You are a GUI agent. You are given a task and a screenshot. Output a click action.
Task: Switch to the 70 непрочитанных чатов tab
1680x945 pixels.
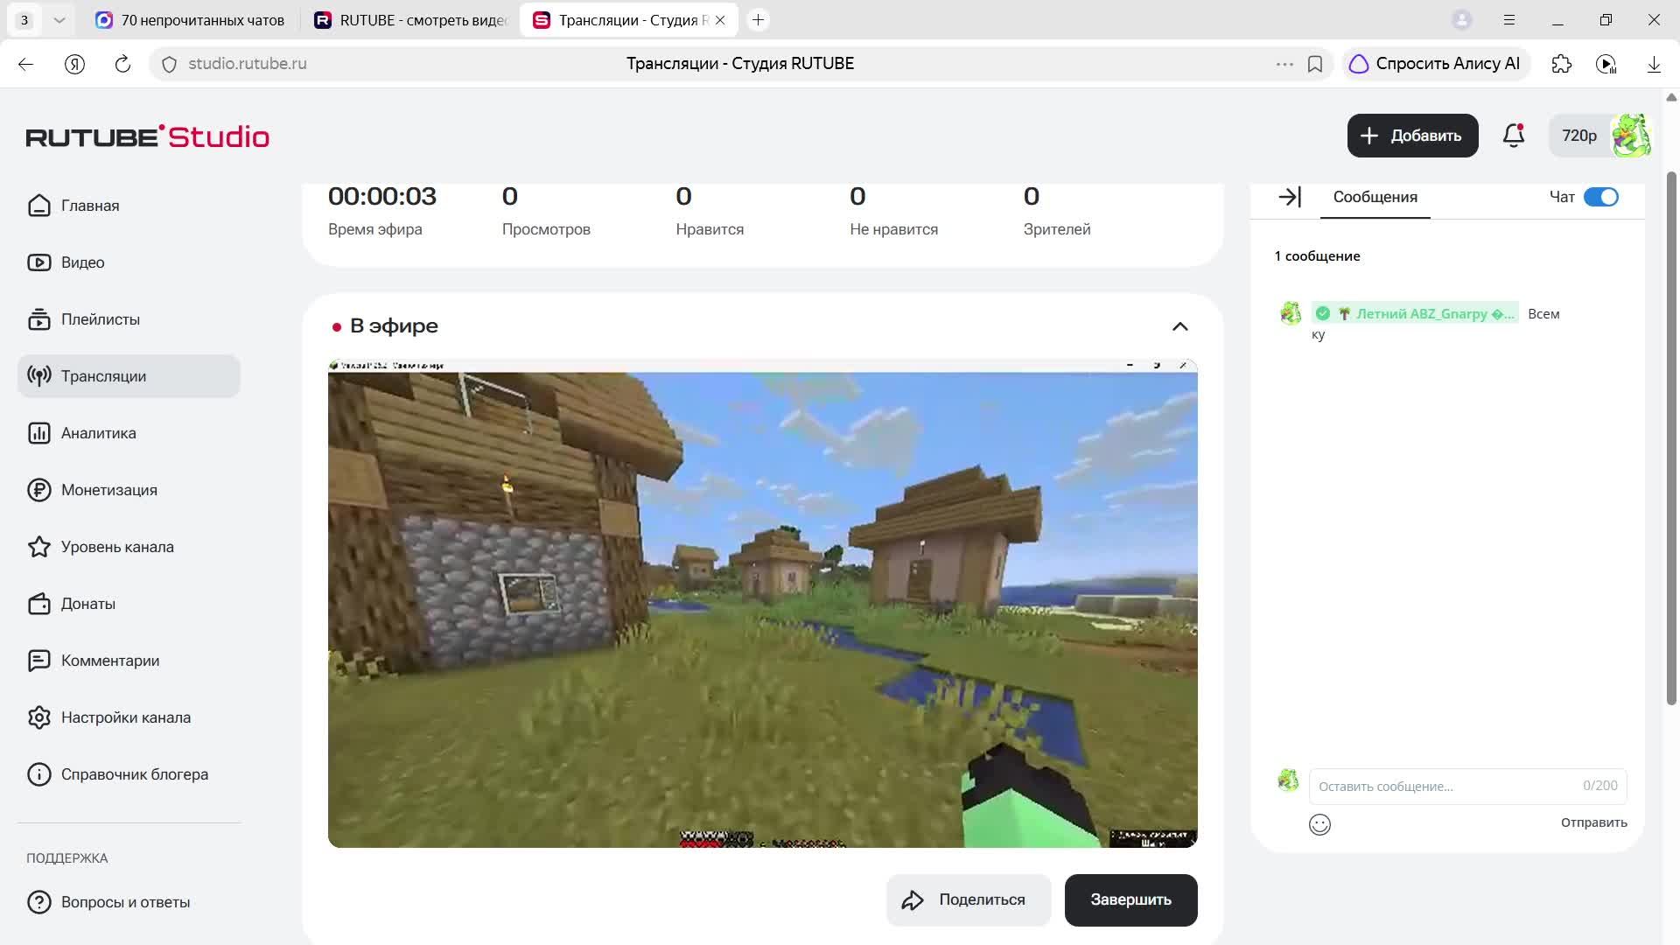point(192,20)
